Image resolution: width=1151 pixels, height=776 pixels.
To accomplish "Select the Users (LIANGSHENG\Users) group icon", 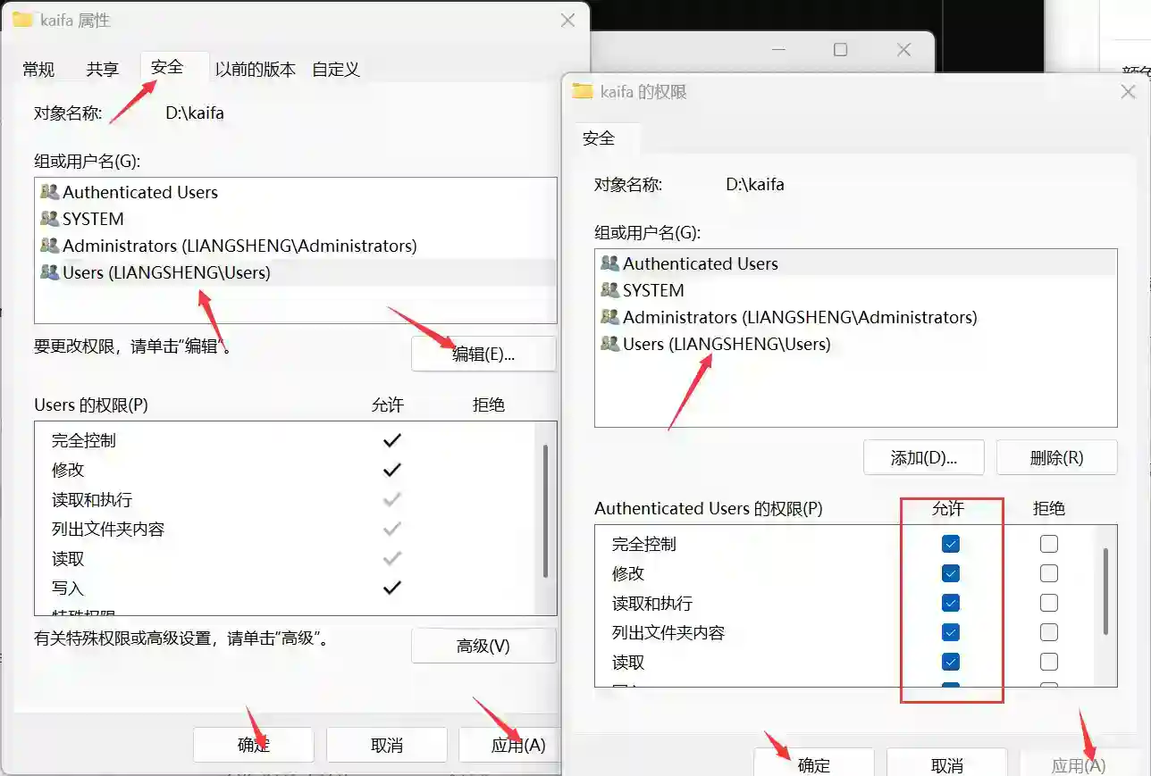I will [50, 272].
